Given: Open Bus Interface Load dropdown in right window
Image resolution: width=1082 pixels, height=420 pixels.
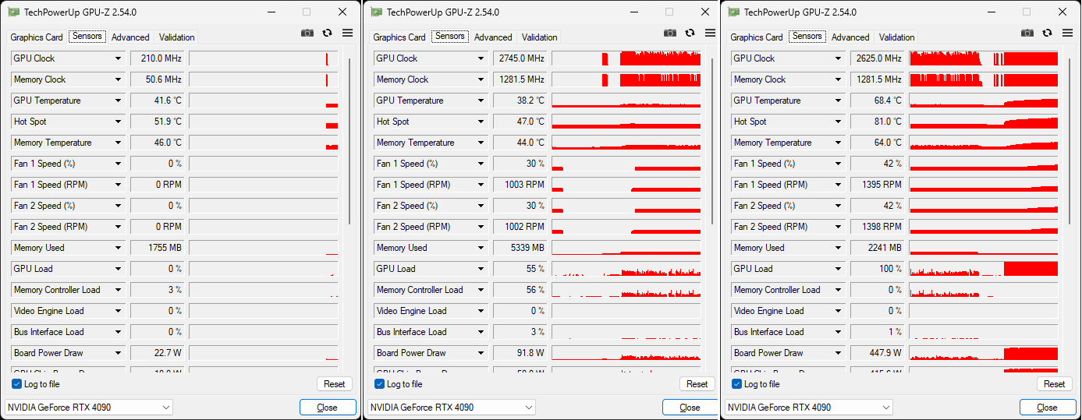Looking at the screenshot, I should coord(839,332).
